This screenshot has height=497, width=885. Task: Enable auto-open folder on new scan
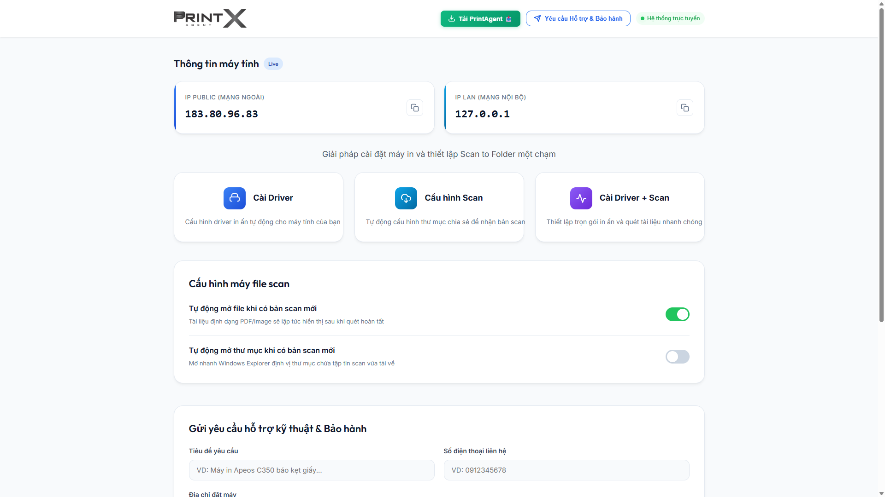coord(678,357)
